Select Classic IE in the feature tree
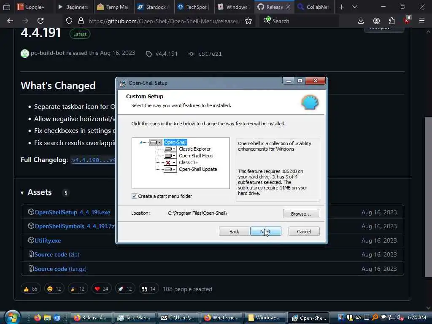 (189, 162)
